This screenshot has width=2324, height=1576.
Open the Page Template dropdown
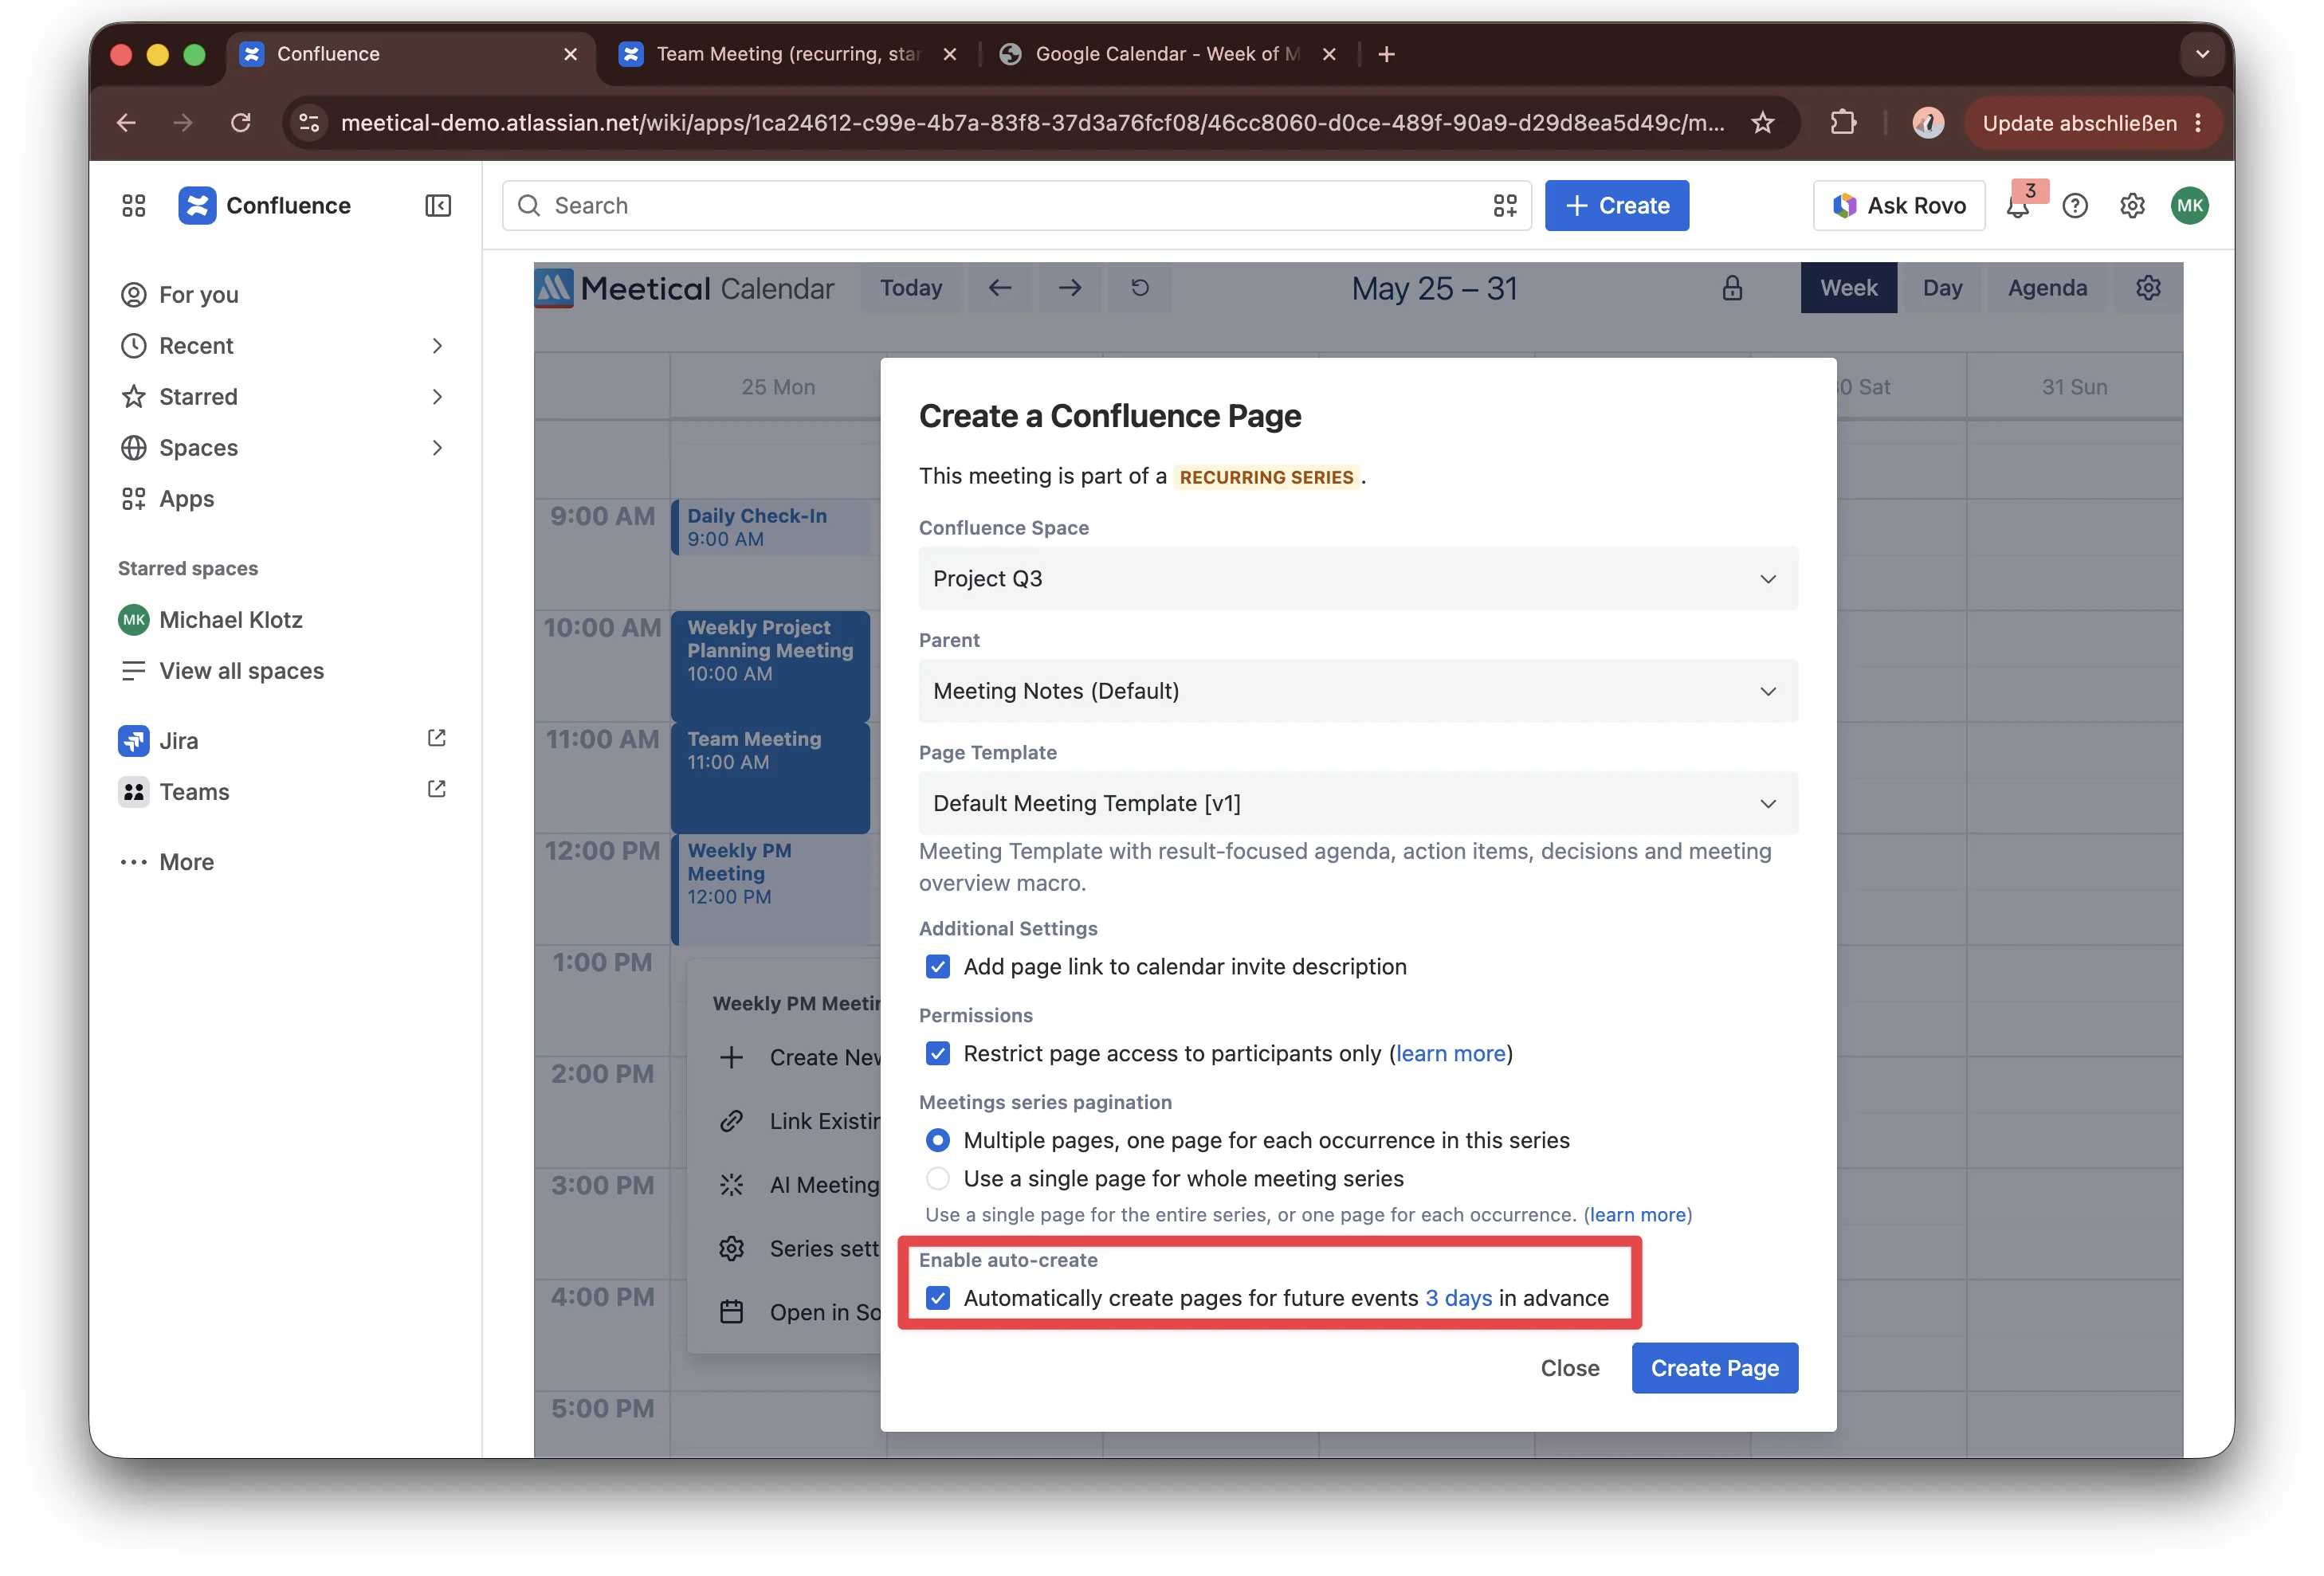[1357, 804]
